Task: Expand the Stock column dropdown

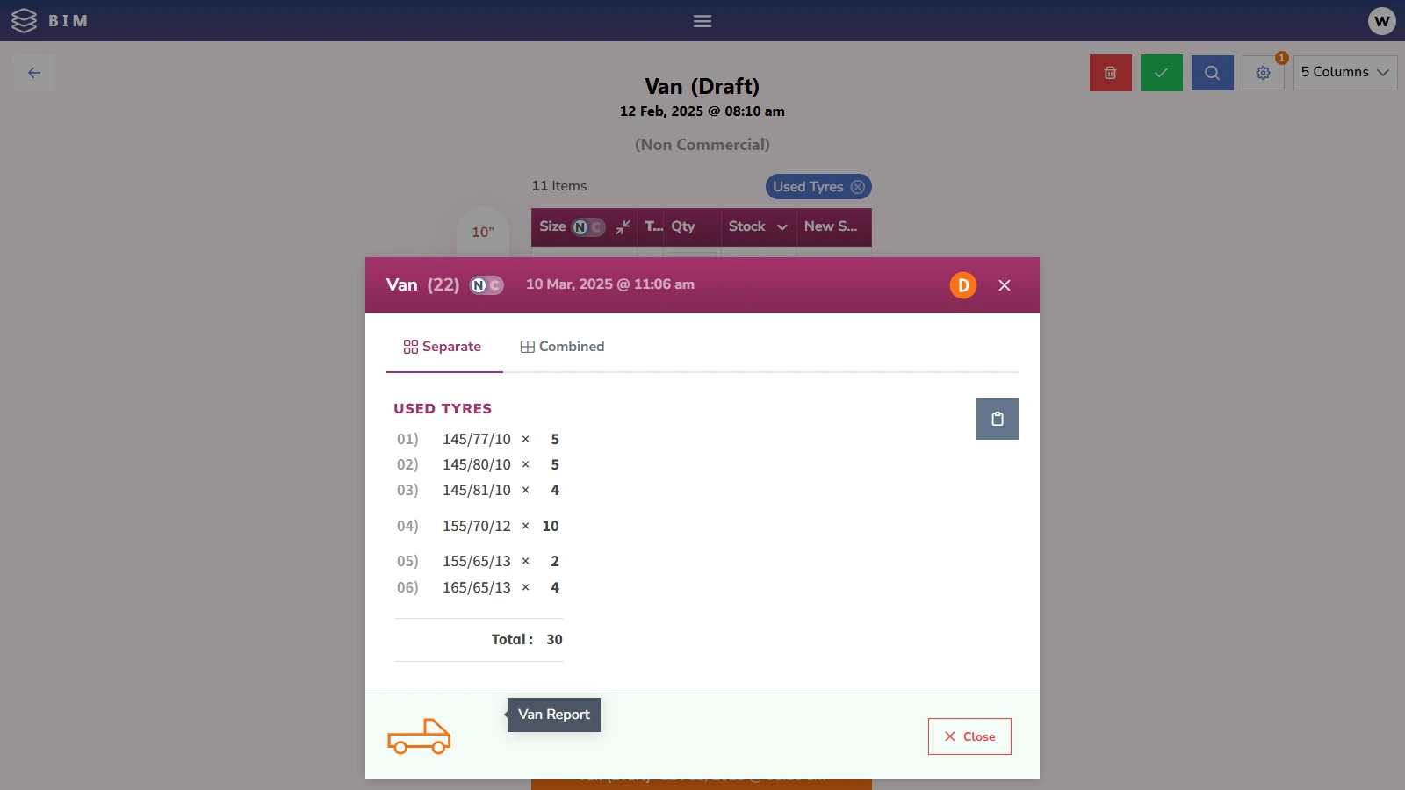Action: click(782, 227)
